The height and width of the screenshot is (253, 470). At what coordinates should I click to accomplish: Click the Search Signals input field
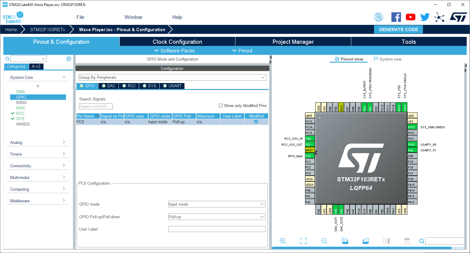pyautogui.click(x=96, y=106)
